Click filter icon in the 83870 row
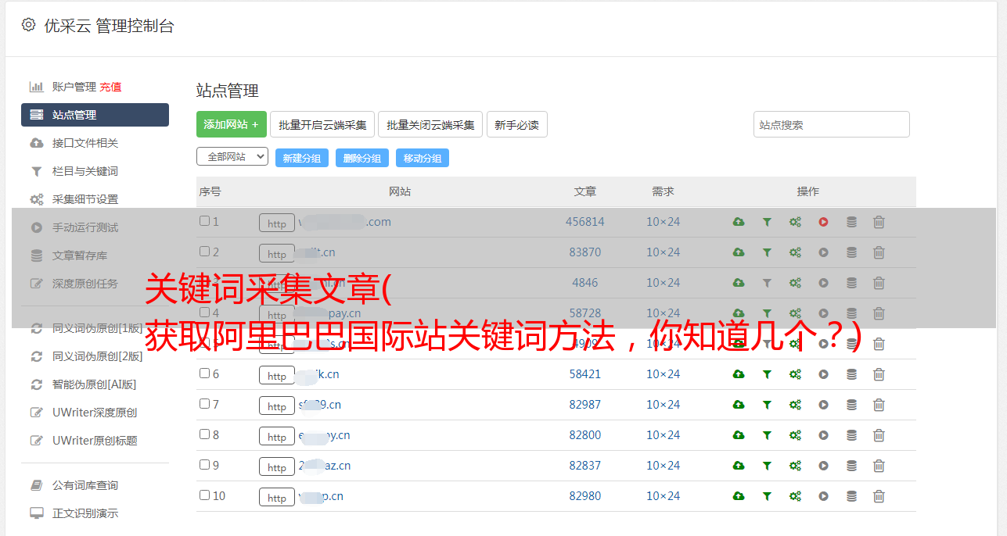1007x536 pixels. (767, 252)
